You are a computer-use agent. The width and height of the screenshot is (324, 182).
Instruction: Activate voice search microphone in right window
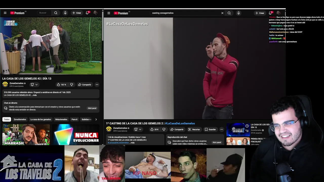[x=238, y=13]
